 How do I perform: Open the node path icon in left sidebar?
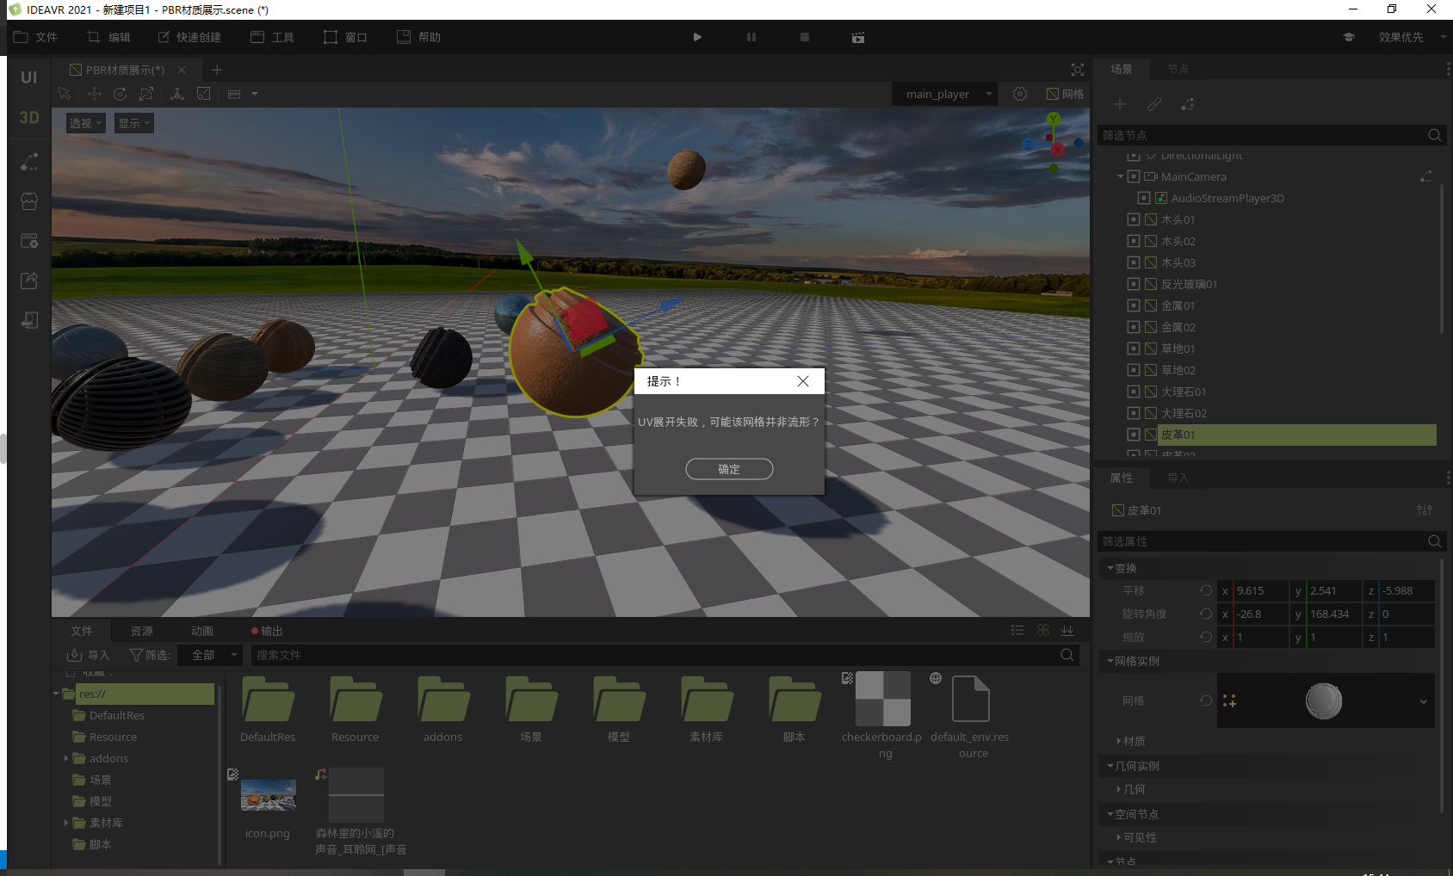(29, 162)
